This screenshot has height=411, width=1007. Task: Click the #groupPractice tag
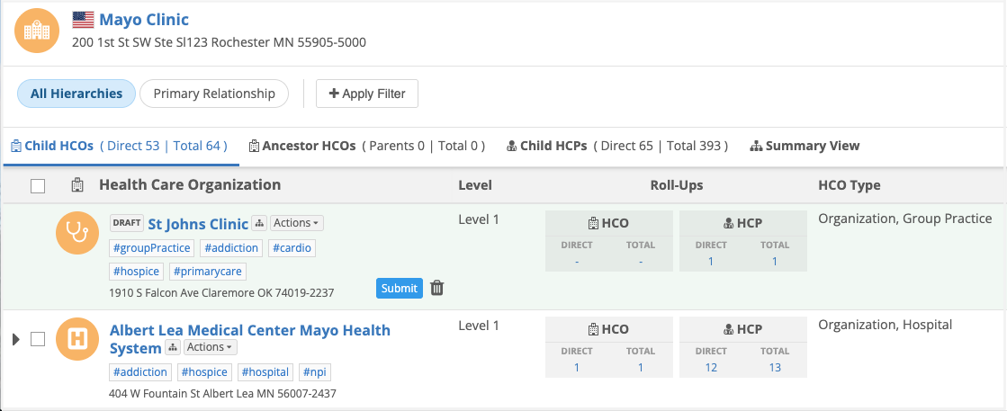pyautogui.click(x=152, y=248)
